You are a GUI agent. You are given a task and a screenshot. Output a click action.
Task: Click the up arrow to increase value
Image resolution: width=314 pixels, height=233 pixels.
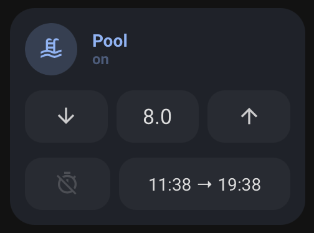pyautogui.click(x=249, y=117)
